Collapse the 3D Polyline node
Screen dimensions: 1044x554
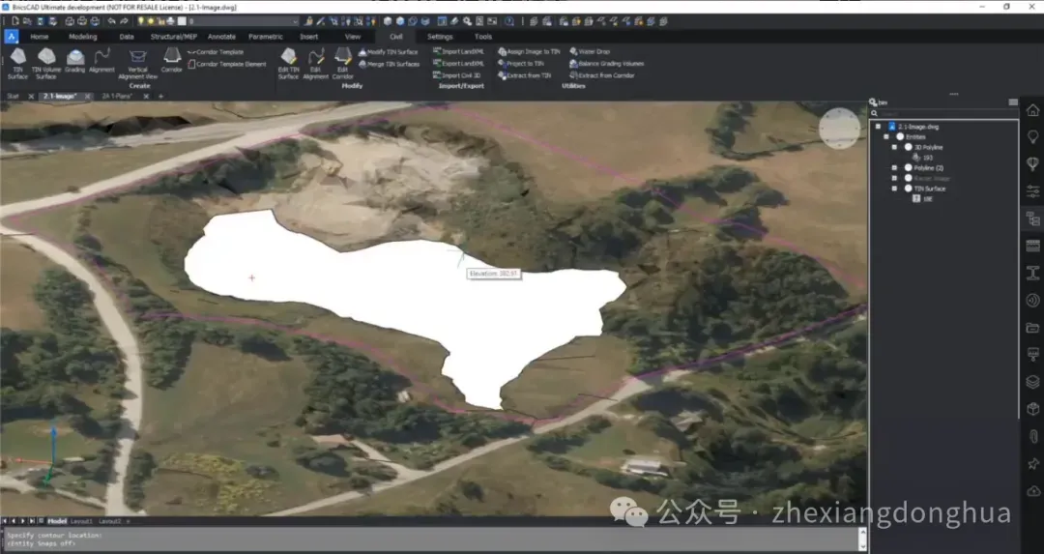(x=894, y=147)
